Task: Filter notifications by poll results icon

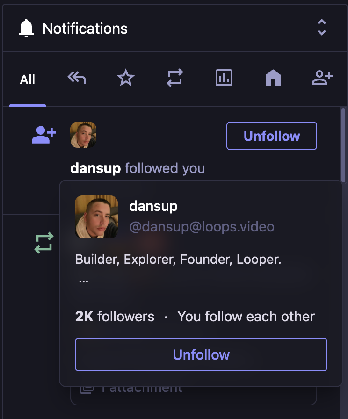Action: pos(224,78)
